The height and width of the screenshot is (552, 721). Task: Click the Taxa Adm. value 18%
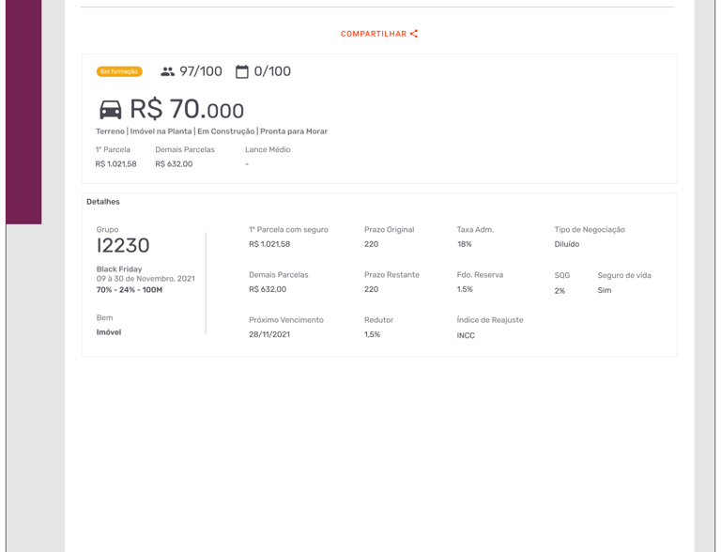(x=464, y=244)
